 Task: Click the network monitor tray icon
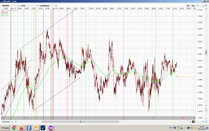pyautogui.click(x=189, y=128)
